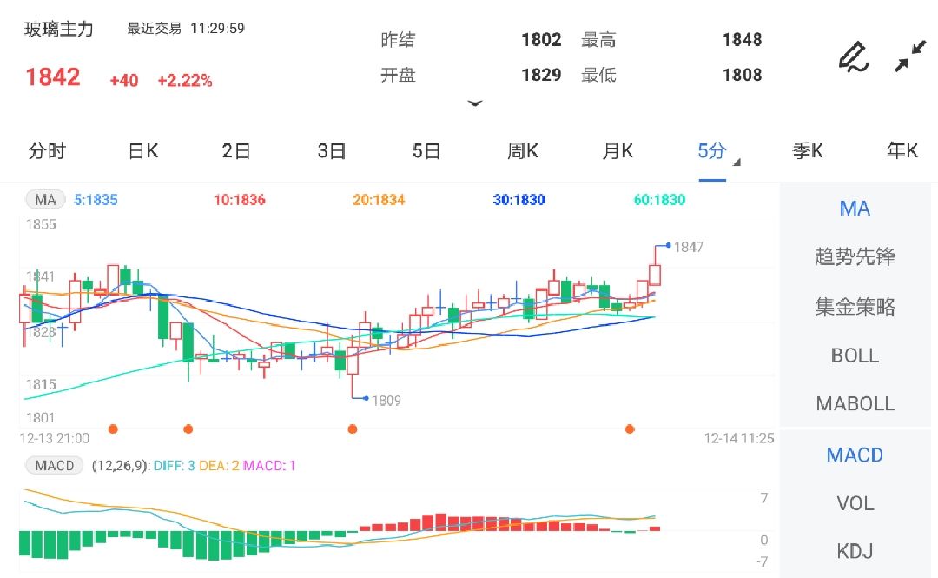Select the 集金策略 indicator
Screen dimensions: 938x578
point(855,307)
